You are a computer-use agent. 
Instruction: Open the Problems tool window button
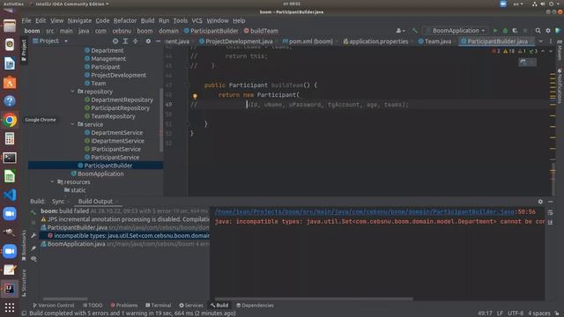[x=124, y=306]
